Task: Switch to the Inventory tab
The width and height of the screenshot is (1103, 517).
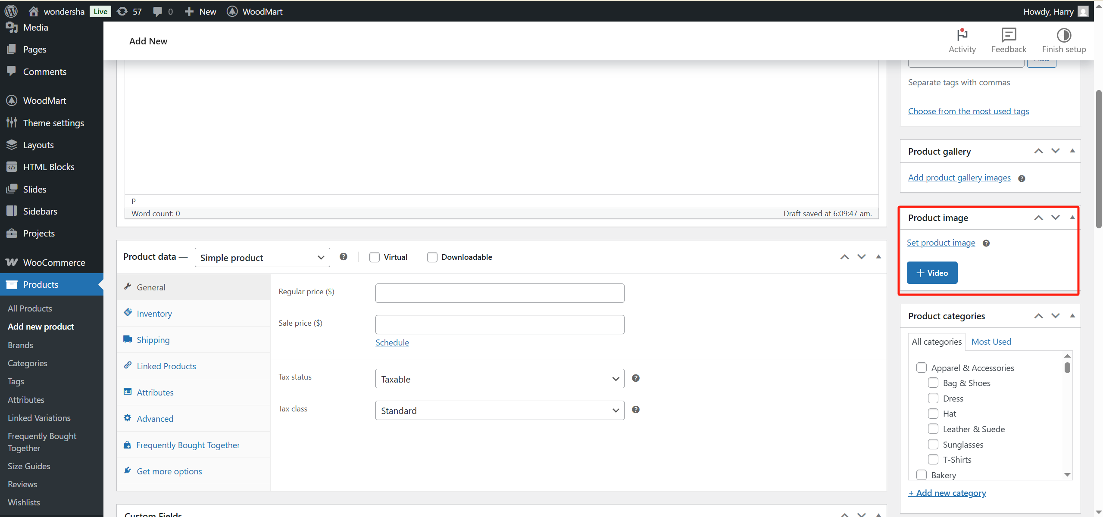Action: (x=154, y=314)
